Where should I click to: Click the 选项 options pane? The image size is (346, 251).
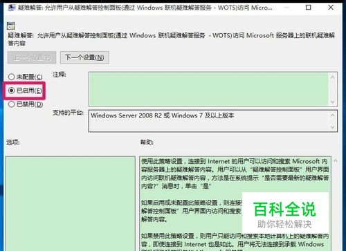(71, 204)
